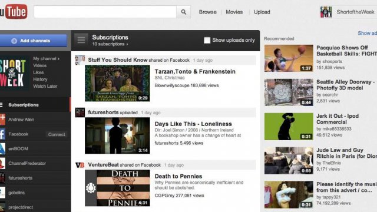Click in the search input field
The height and width of the screenshot is (212, 377).
pos(105,12)
